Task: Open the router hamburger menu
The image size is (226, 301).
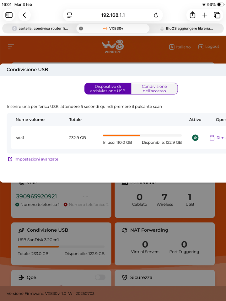Action: (11, 47)
